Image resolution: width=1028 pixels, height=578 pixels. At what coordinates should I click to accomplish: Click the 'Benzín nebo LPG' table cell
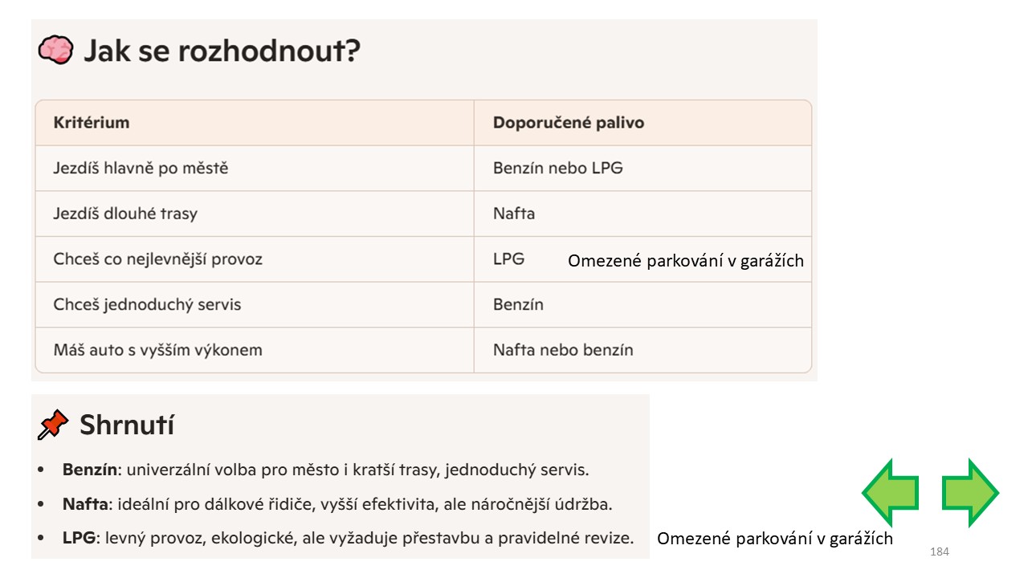click(x=642, y=169)
